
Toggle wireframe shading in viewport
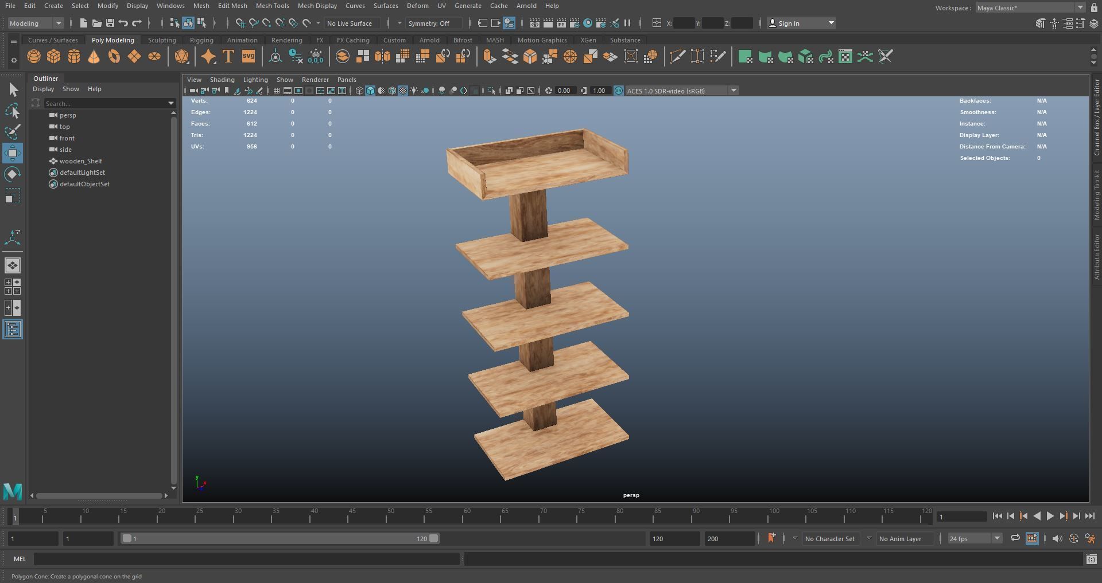359,91
